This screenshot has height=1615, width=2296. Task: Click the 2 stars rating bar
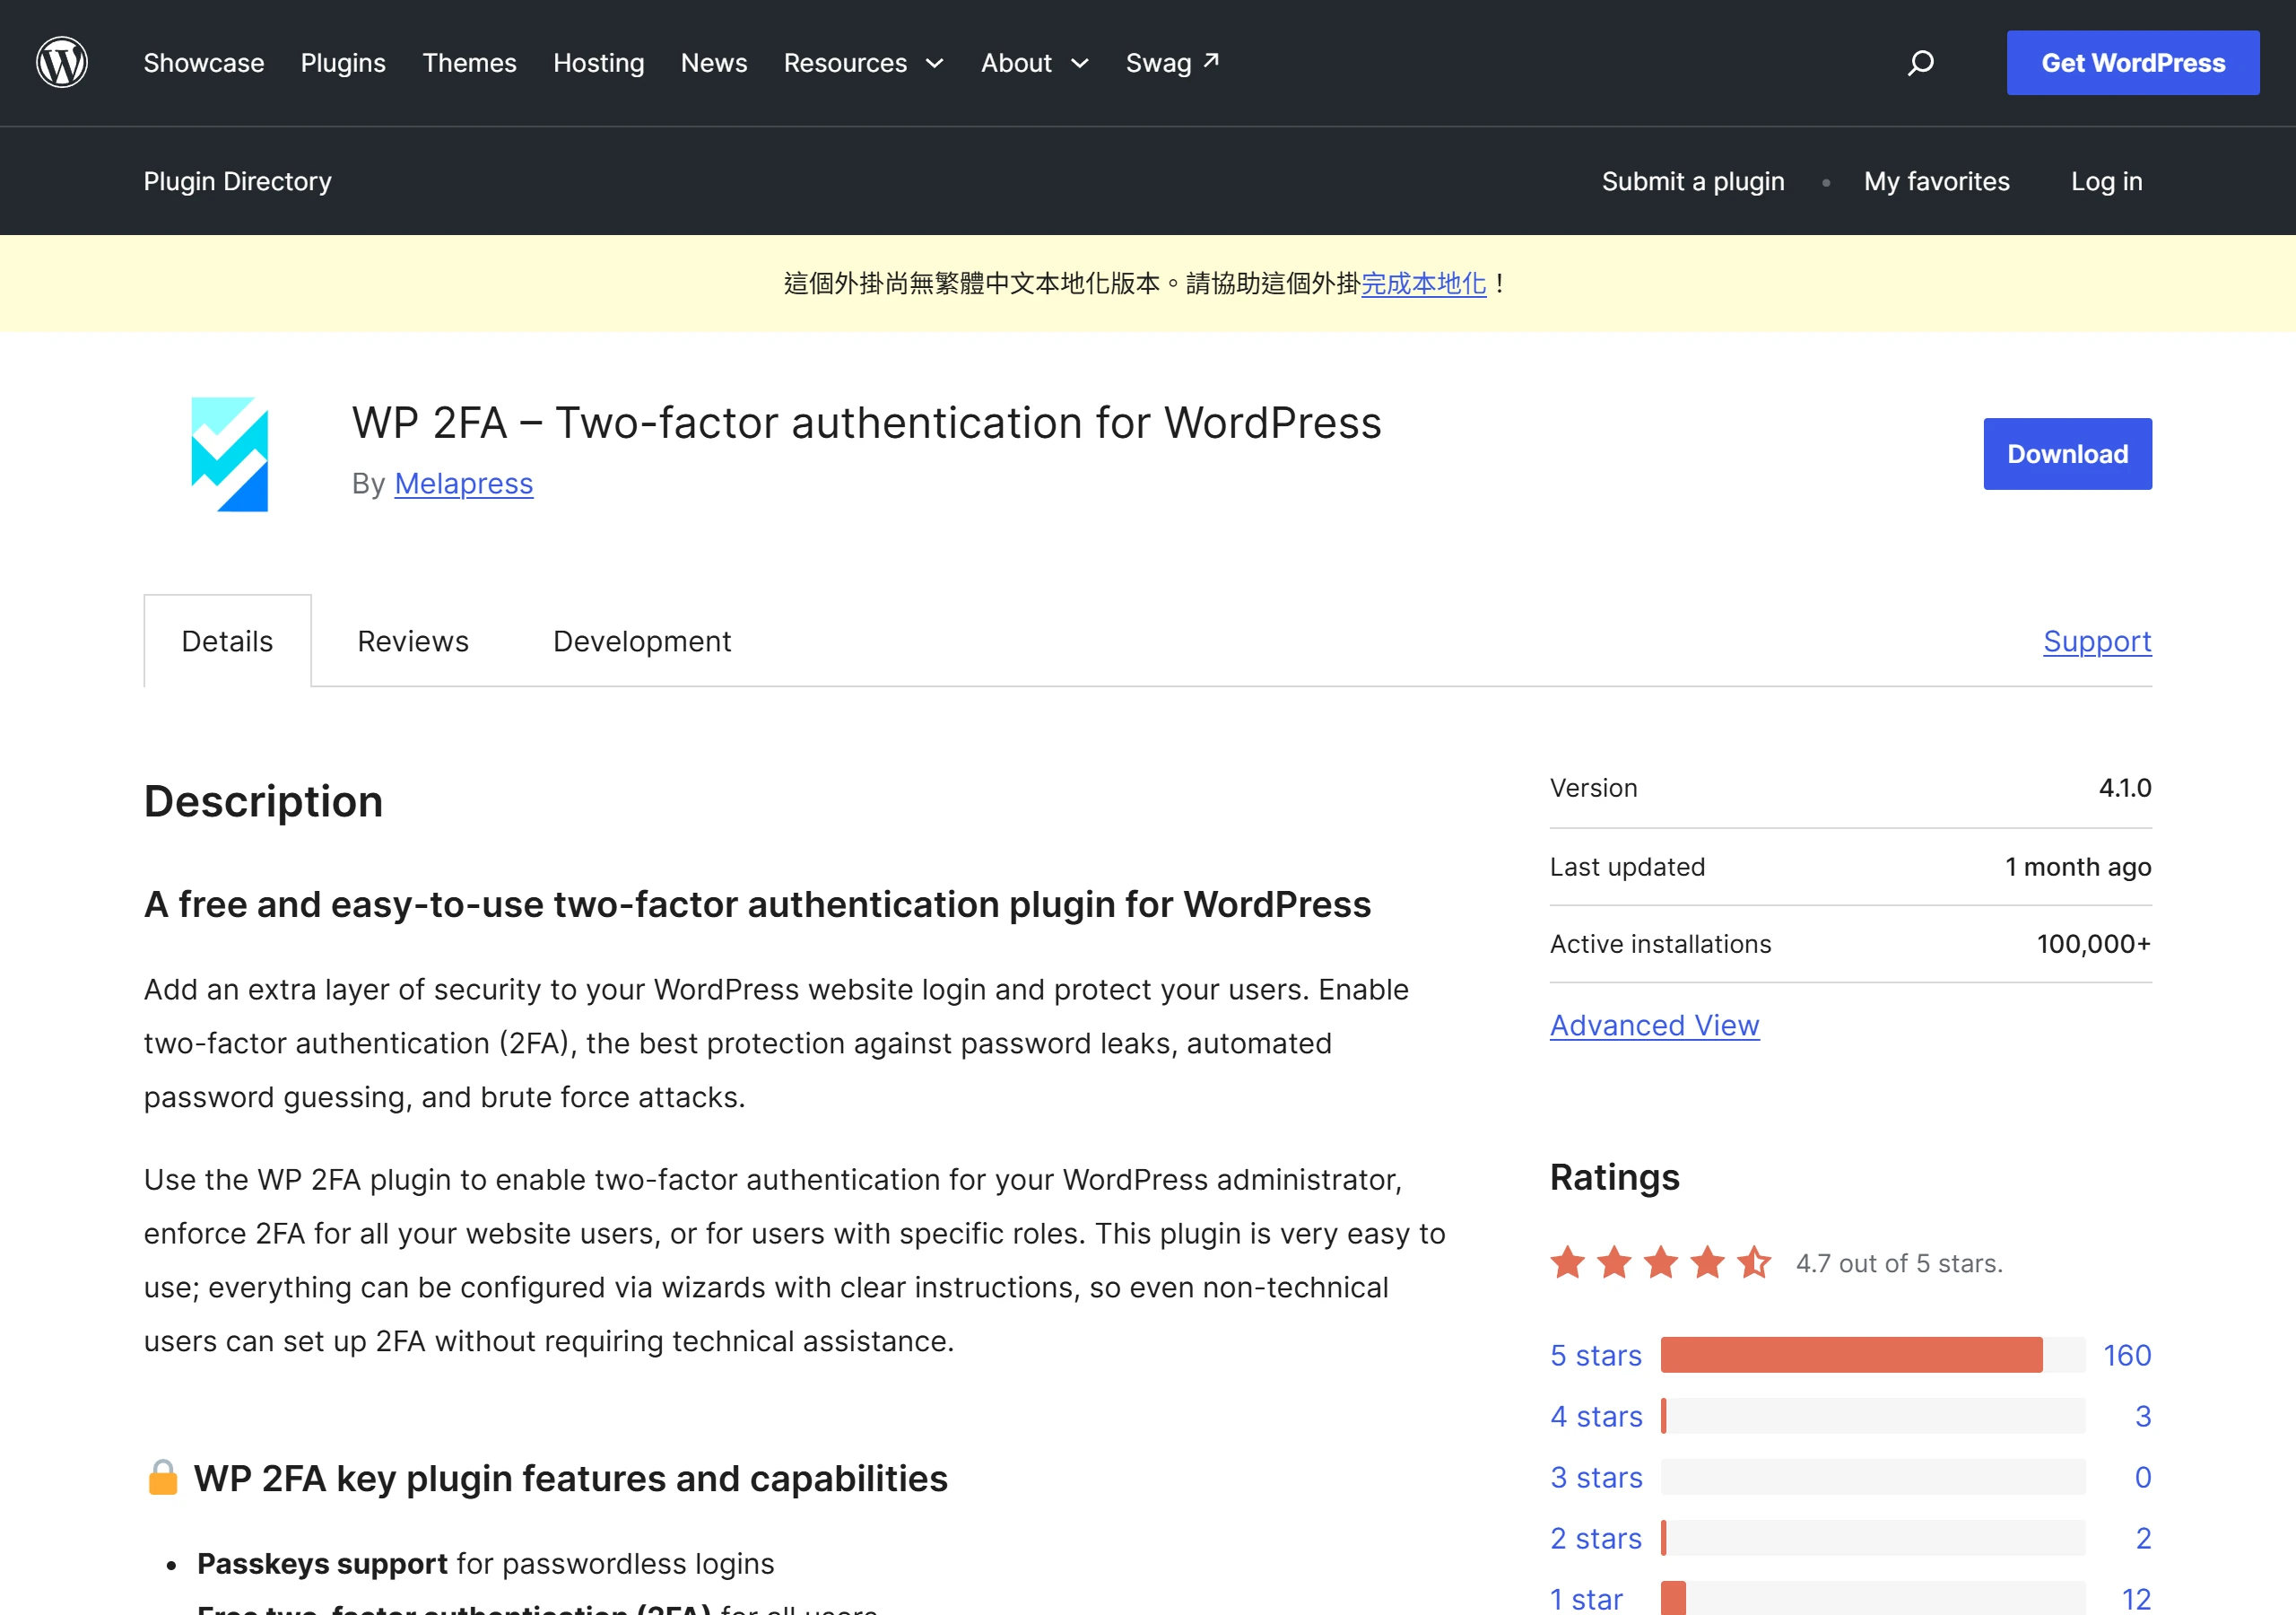tap(1872, 1538)
